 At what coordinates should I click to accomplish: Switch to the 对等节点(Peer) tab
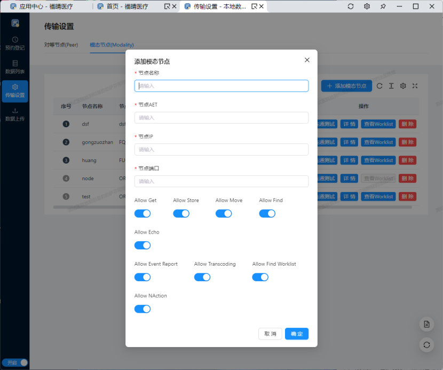point(61,45)
